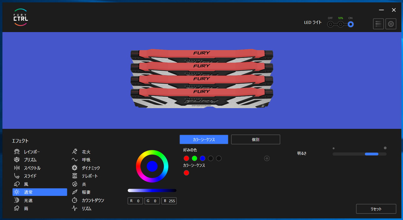Select the fourth empty favorite color slot

click(211, 158)
